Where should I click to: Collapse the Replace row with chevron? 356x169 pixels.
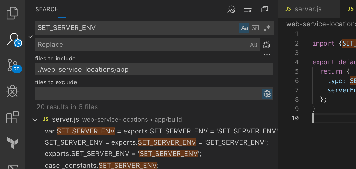tap(30, 36)
